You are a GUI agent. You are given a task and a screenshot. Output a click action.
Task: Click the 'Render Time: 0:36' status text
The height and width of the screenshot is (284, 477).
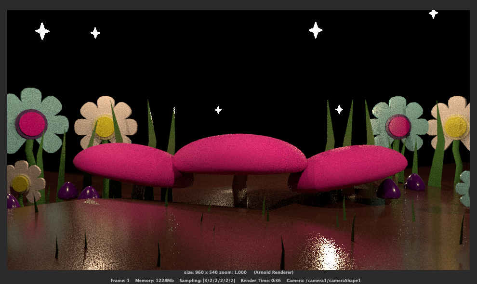(x=261, y=280)
